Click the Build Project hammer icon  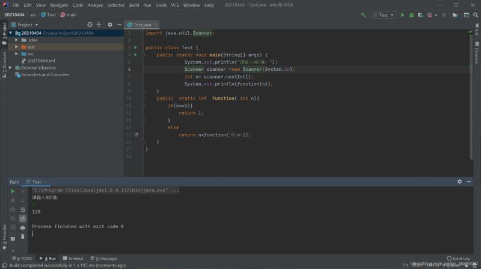pyautogui.click(x=363, y=14)
